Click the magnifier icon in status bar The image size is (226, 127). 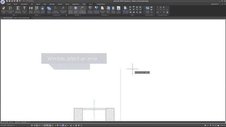click(x=60, y=126)
